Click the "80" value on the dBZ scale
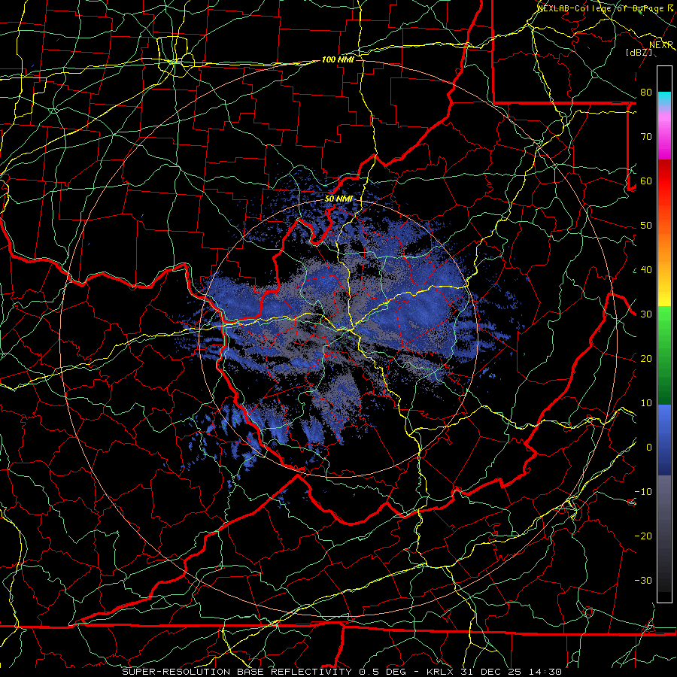This screenshot has width=677, height=677. tap(646, 93)
